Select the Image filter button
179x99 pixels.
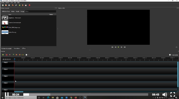click(22, 11)
